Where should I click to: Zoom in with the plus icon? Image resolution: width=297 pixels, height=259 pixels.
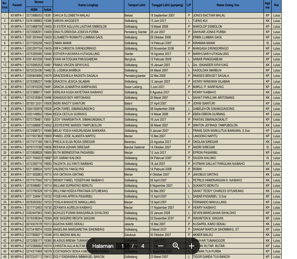191,246
